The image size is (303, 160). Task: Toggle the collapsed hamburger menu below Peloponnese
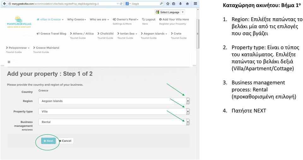tap(9, 62)
